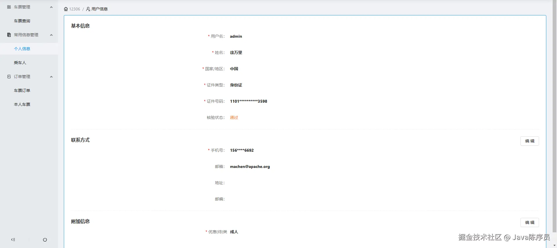
Task: Click the user icon beside 用户信息
Action: click(x=88, y=9)
